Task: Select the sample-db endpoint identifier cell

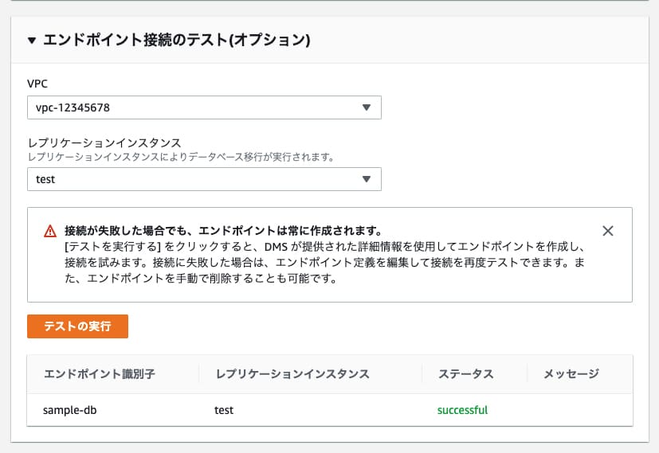Action: pos(69,410)
